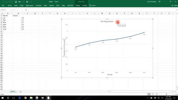Switch to Page Break Preview icon in status bar
Image resolution: width=178 pixels, height=100 pixels.
click(157, 94)
